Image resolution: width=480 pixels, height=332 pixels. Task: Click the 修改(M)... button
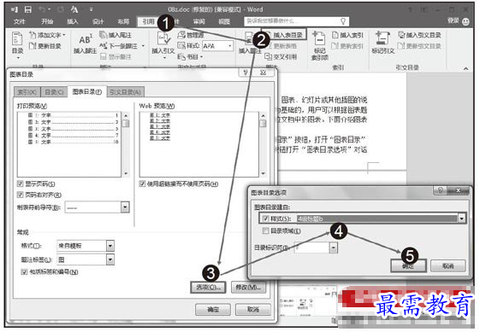[248, 287]
